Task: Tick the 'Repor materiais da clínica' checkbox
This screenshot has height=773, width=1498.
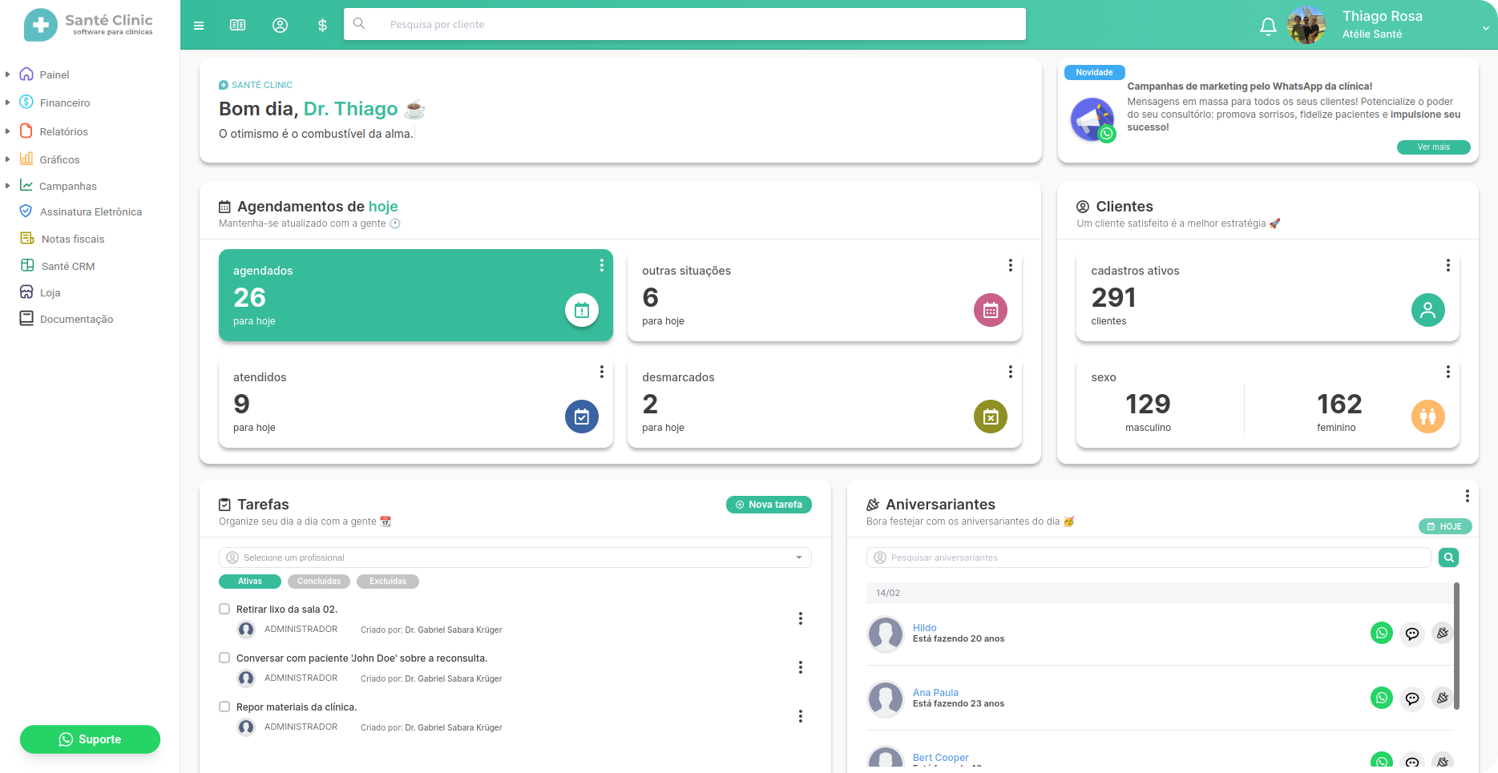Action: click(x=224, y=707)
